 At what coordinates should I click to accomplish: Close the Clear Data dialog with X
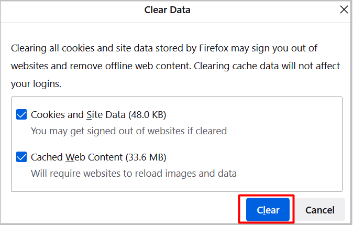click(x=344, y=9)
